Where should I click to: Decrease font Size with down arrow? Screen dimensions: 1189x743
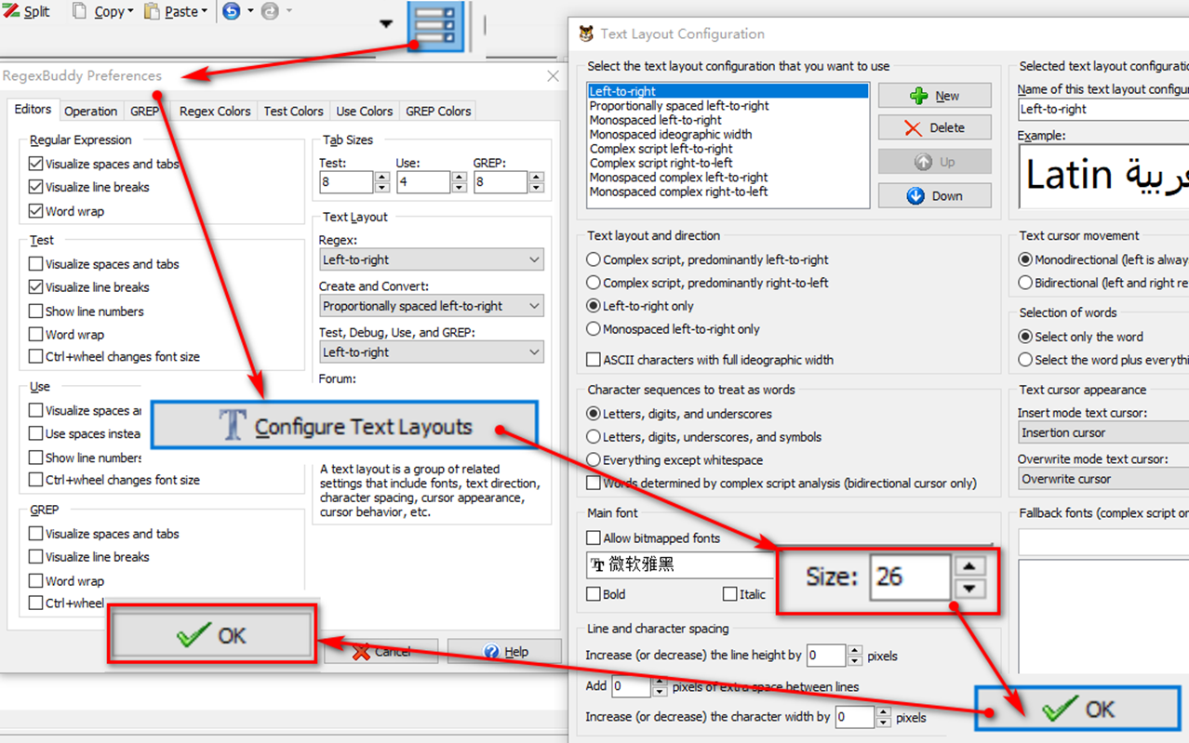(969, 589)
